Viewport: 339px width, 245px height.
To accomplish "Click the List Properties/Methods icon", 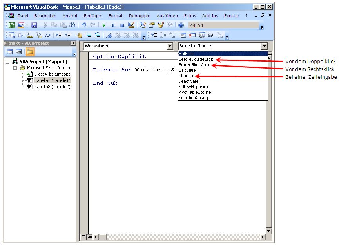I will point(11,35).
